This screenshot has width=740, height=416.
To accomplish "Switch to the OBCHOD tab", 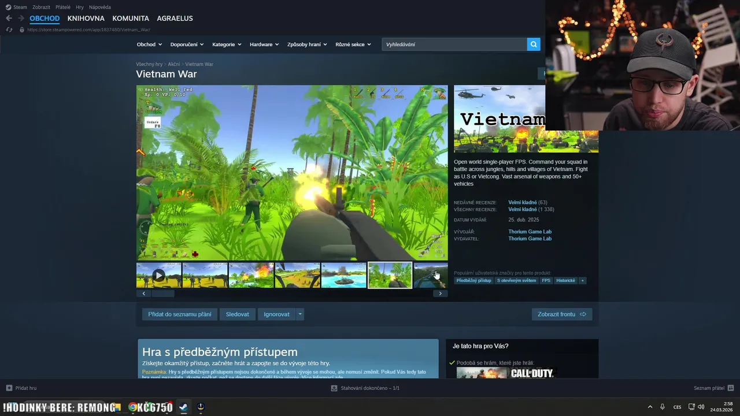I will pos(45,18).
